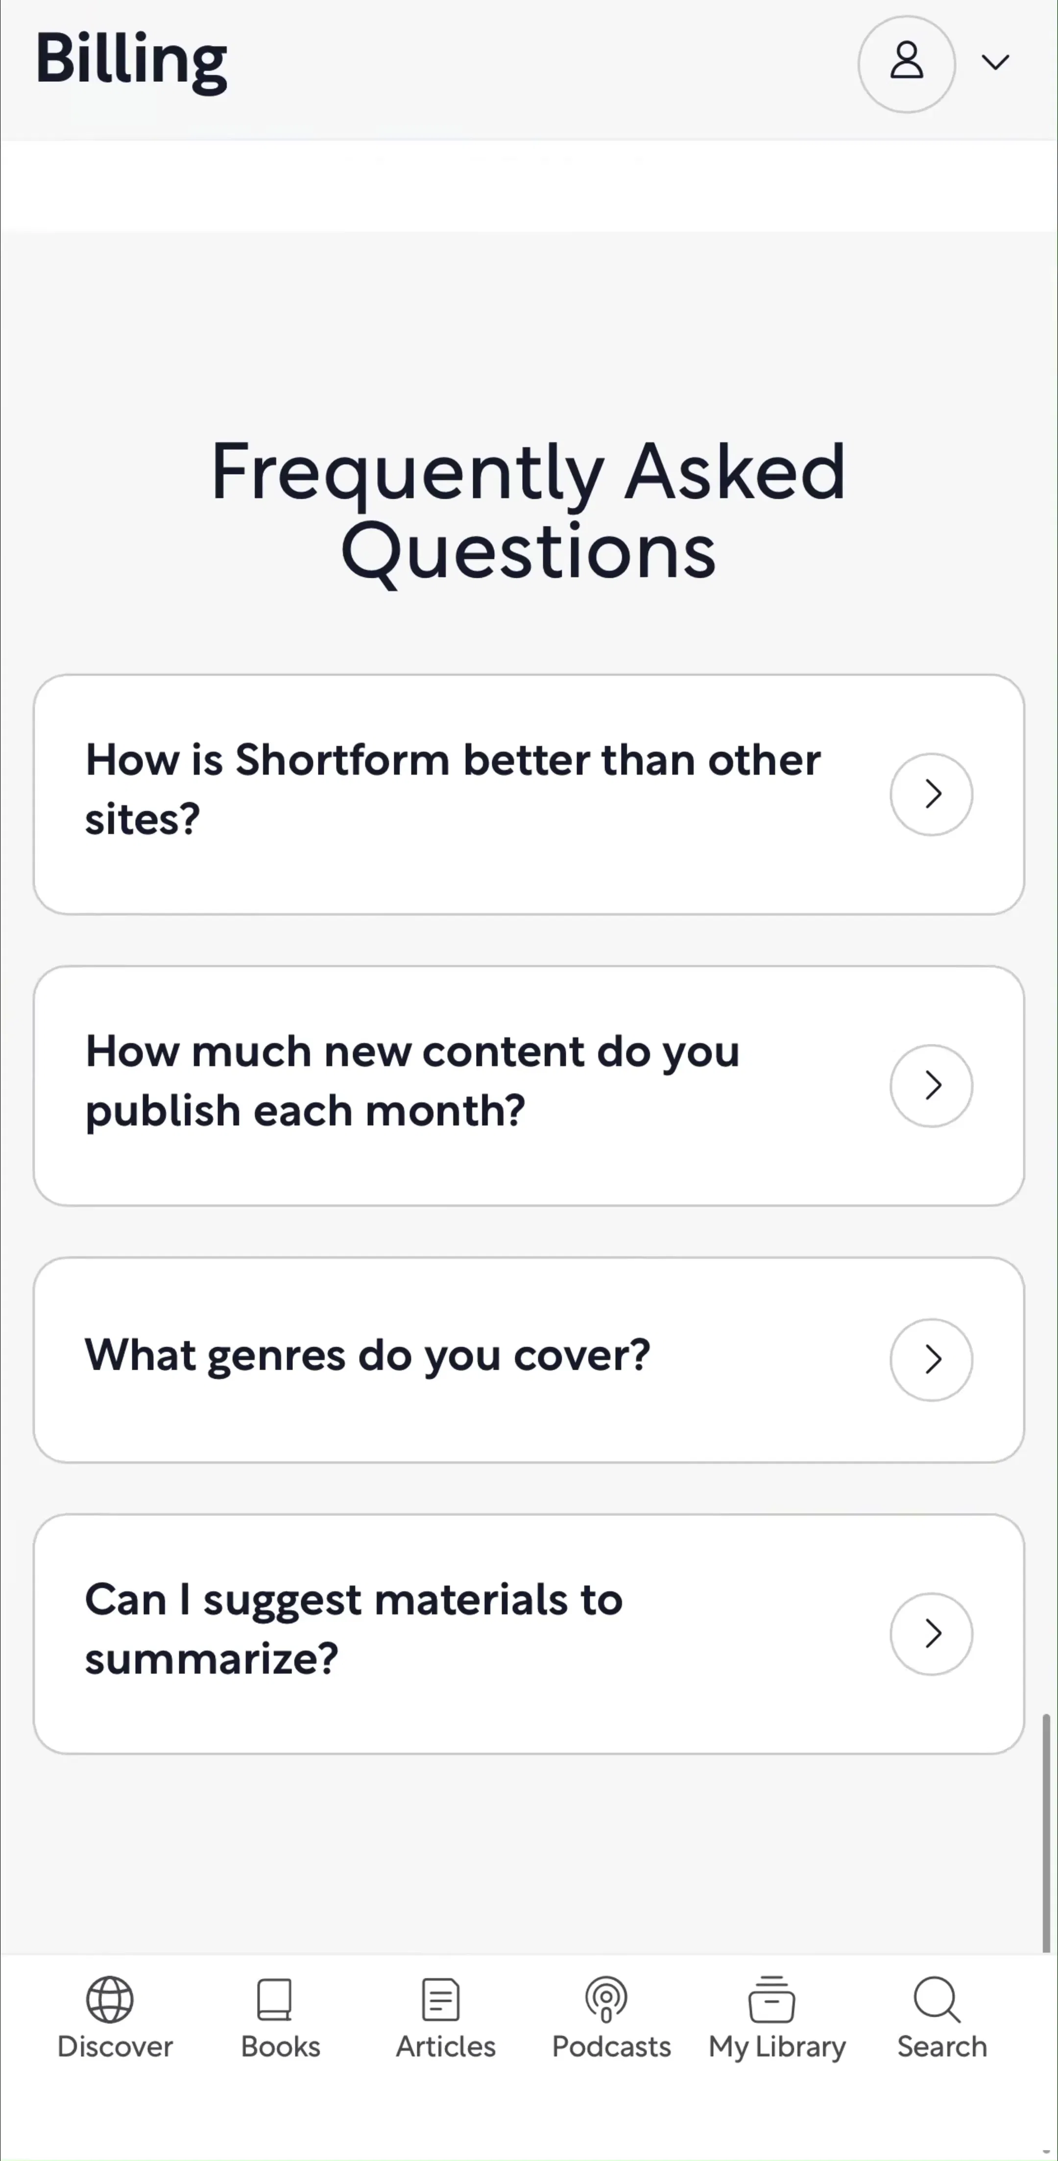The width and height of the screenshot is (1058, 2161).
Task: Select 'Can I suggest materials to summarize?' text
Action: pos(353,1628)
